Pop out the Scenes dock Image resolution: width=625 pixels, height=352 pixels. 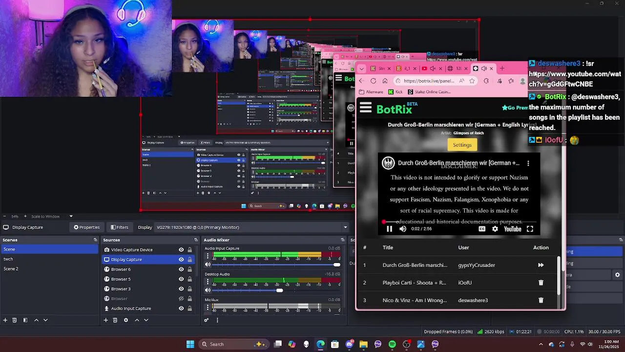click(x=95, y=240)
